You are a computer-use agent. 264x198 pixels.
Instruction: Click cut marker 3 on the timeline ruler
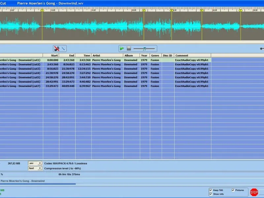pyautogui.click(x=42, y=11)
